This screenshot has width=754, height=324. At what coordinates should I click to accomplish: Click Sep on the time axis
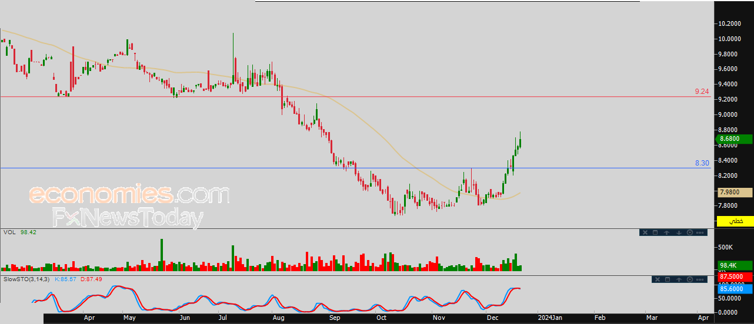coord(335,318)
